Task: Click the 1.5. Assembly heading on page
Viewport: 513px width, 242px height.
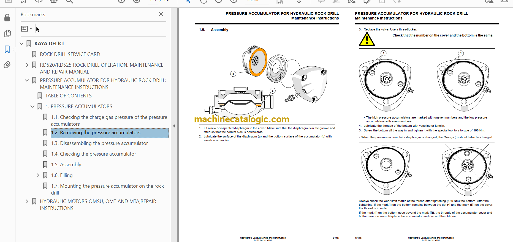Action: point(214,30)
